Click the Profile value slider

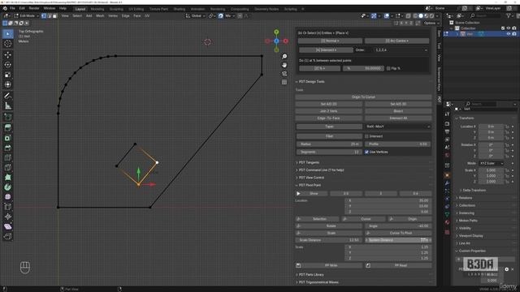397,144
